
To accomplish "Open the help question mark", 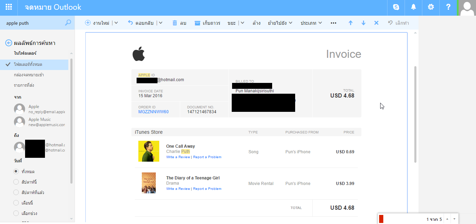I will point(448,7).
